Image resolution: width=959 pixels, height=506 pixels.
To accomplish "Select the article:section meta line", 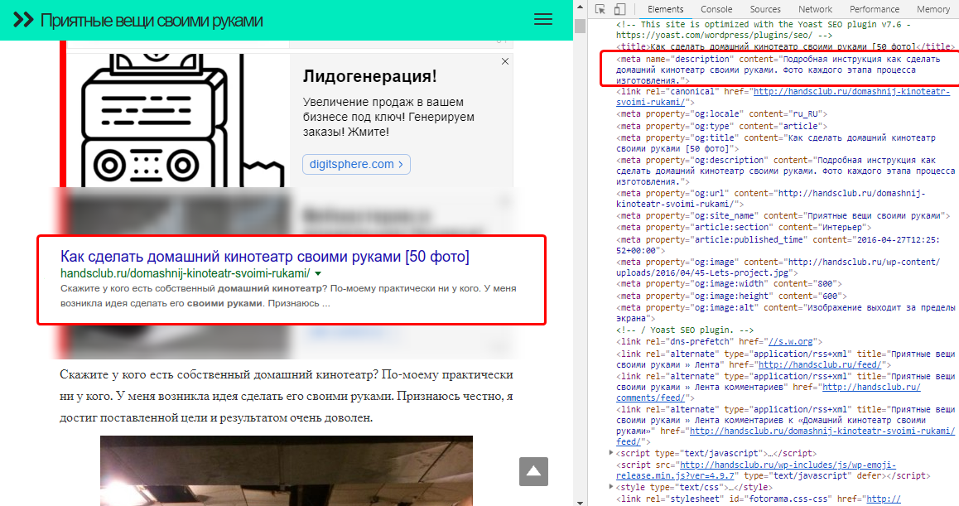I will 743,227.
